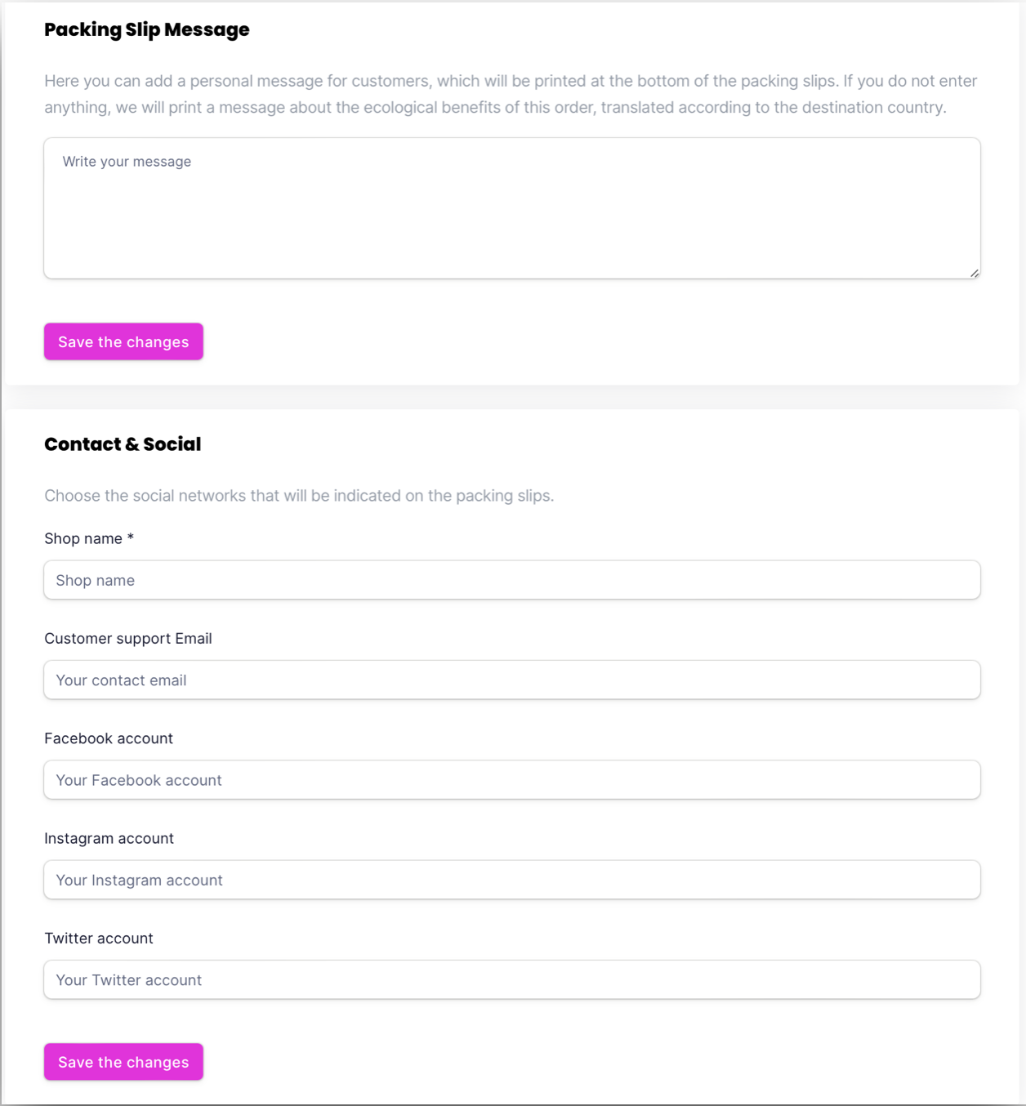This screenshot has height=1106, width=1026.
Task: Click the Customer support Email label
Action: pos(128,639)
